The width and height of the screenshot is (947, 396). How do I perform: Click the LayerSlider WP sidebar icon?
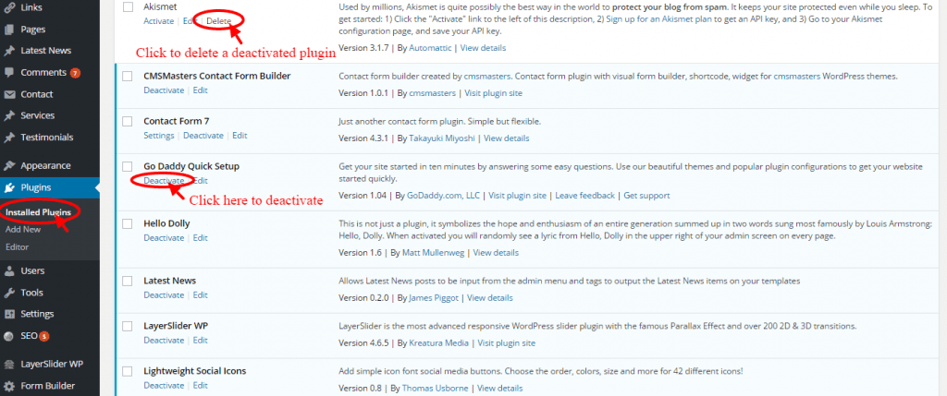9,364
